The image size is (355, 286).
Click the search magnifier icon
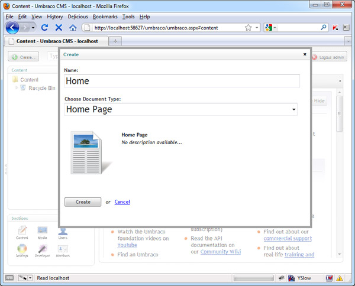[324, 27]
